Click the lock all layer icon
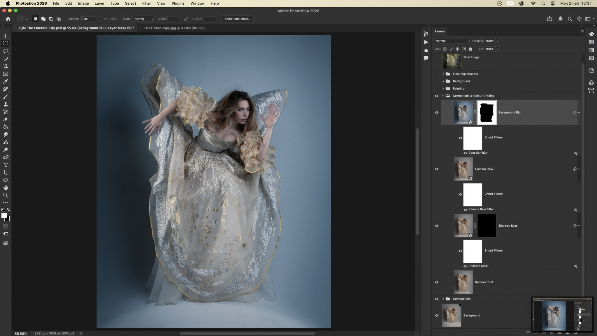Image resolution: width=597 pixels, height=336 pixels. (x=470, y=49)
